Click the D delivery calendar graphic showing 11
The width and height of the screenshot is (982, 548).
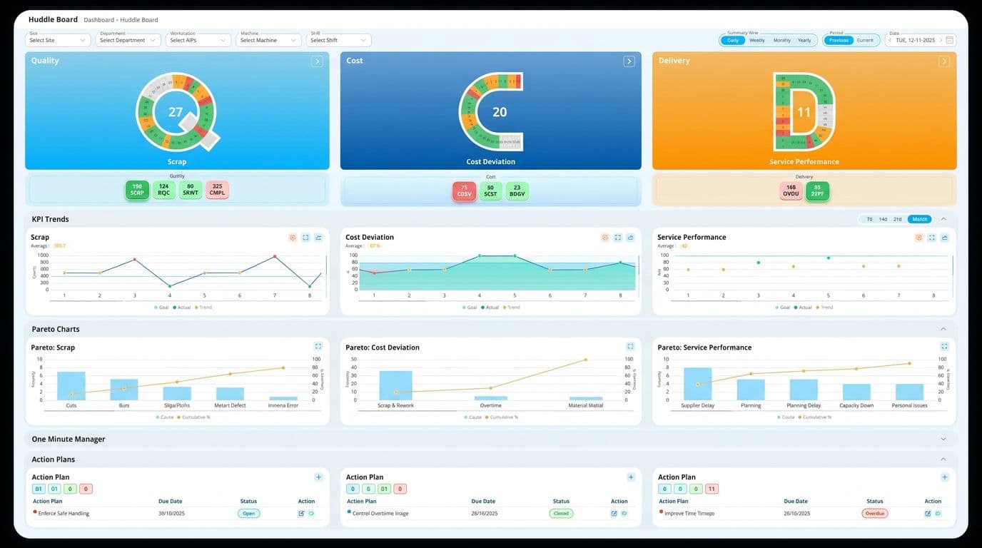[805, 113]
